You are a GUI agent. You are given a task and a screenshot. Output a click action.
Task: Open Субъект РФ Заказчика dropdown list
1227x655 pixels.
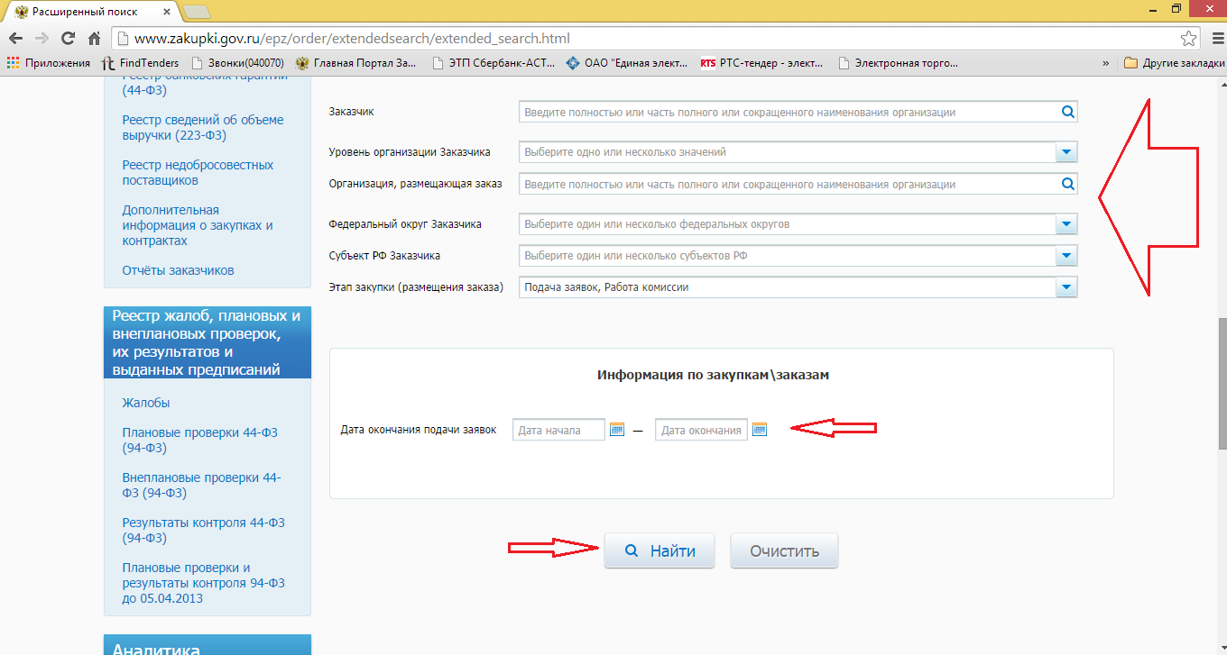point(1066,256)
